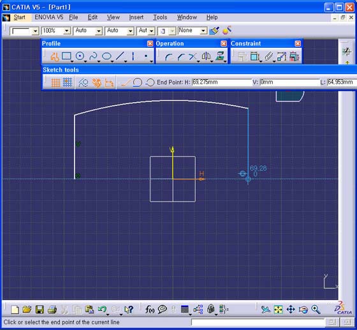This screenshot has width=357, height=330.
Task: Activate the Corner tool in Operation toolbar
Action: coord(169,57)
